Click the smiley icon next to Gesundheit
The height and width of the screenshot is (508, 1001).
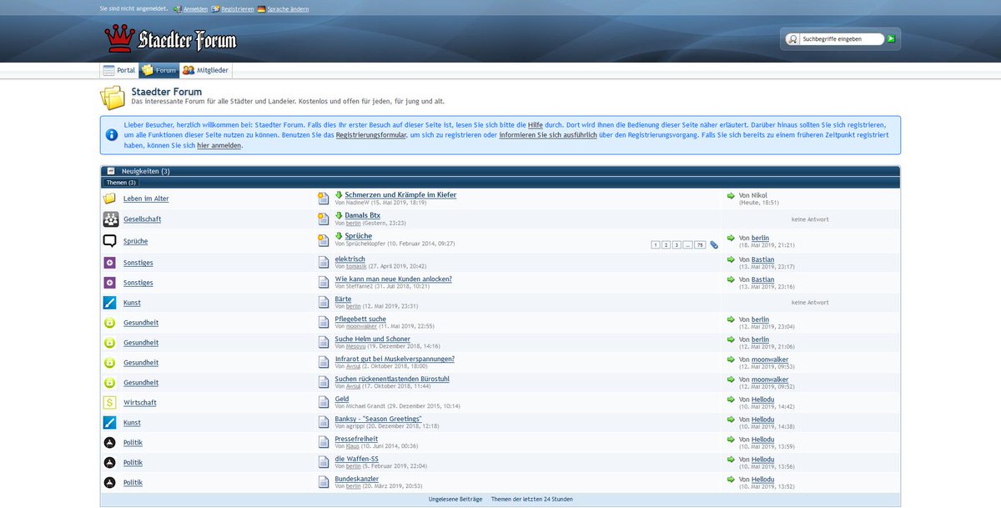109,322
